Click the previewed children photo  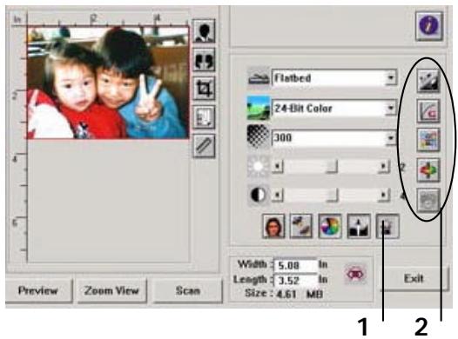point(108,83)
